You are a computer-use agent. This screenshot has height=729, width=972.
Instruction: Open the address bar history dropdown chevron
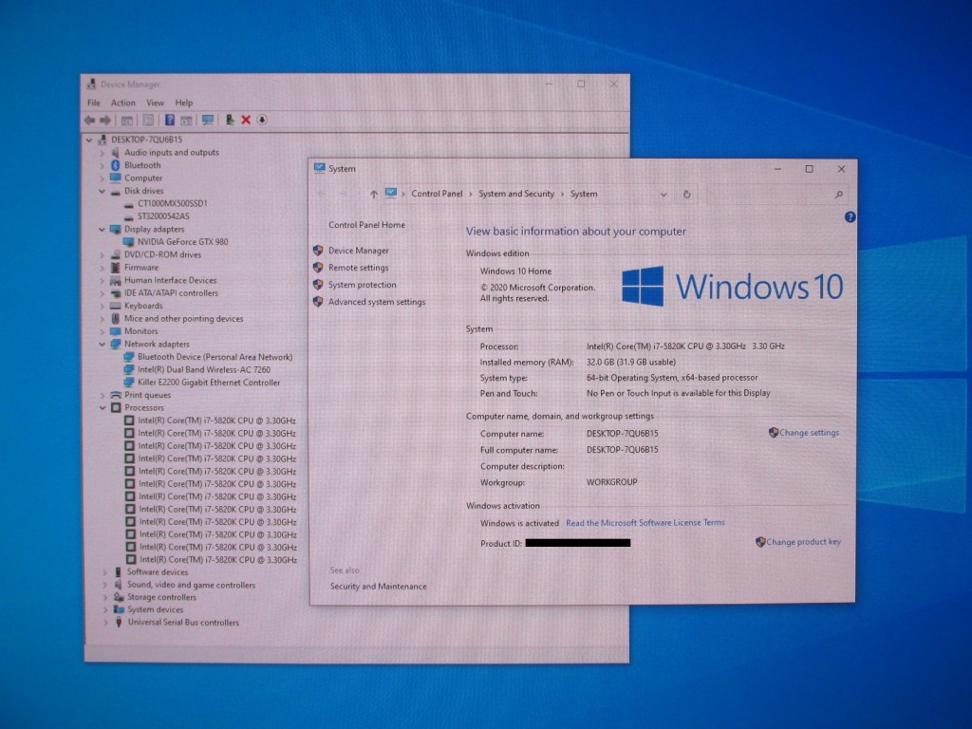(x=664, y=195)
